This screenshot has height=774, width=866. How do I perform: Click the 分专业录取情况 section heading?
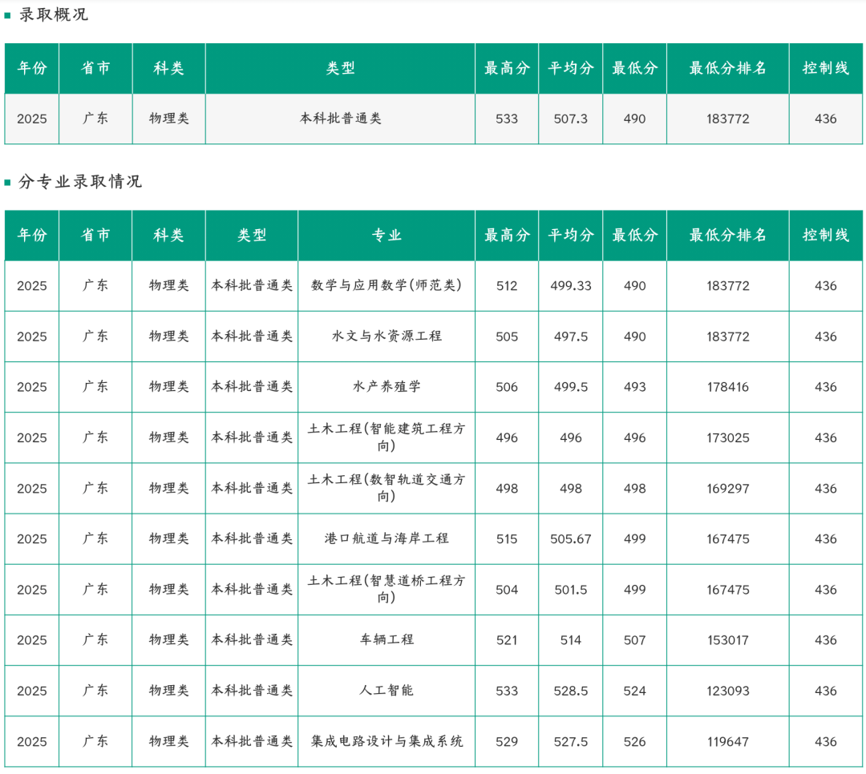pyautogui.click(x=80, y=181)
